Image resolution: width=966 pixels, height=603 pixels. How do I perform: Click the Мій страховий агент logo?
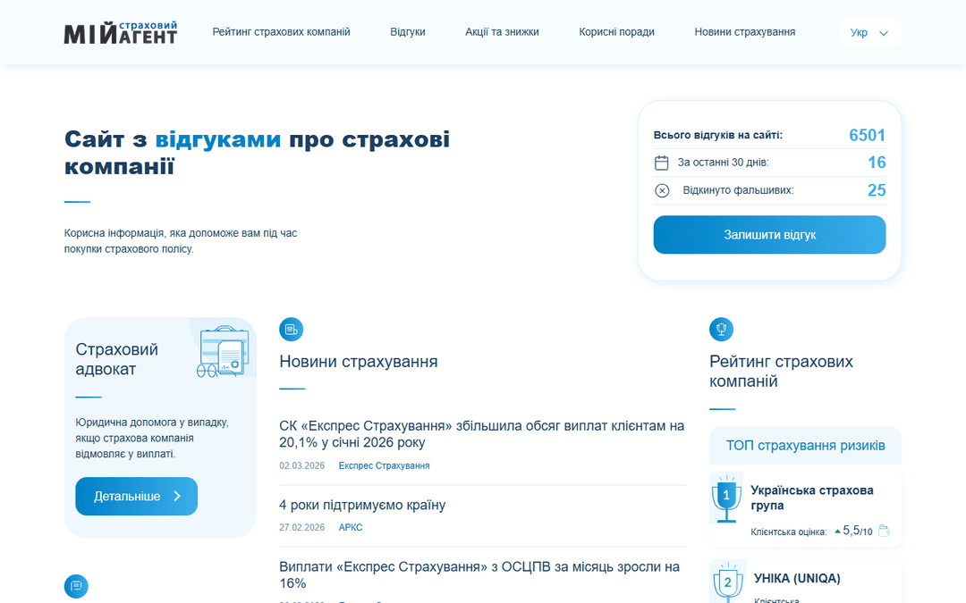click(121, 33)
